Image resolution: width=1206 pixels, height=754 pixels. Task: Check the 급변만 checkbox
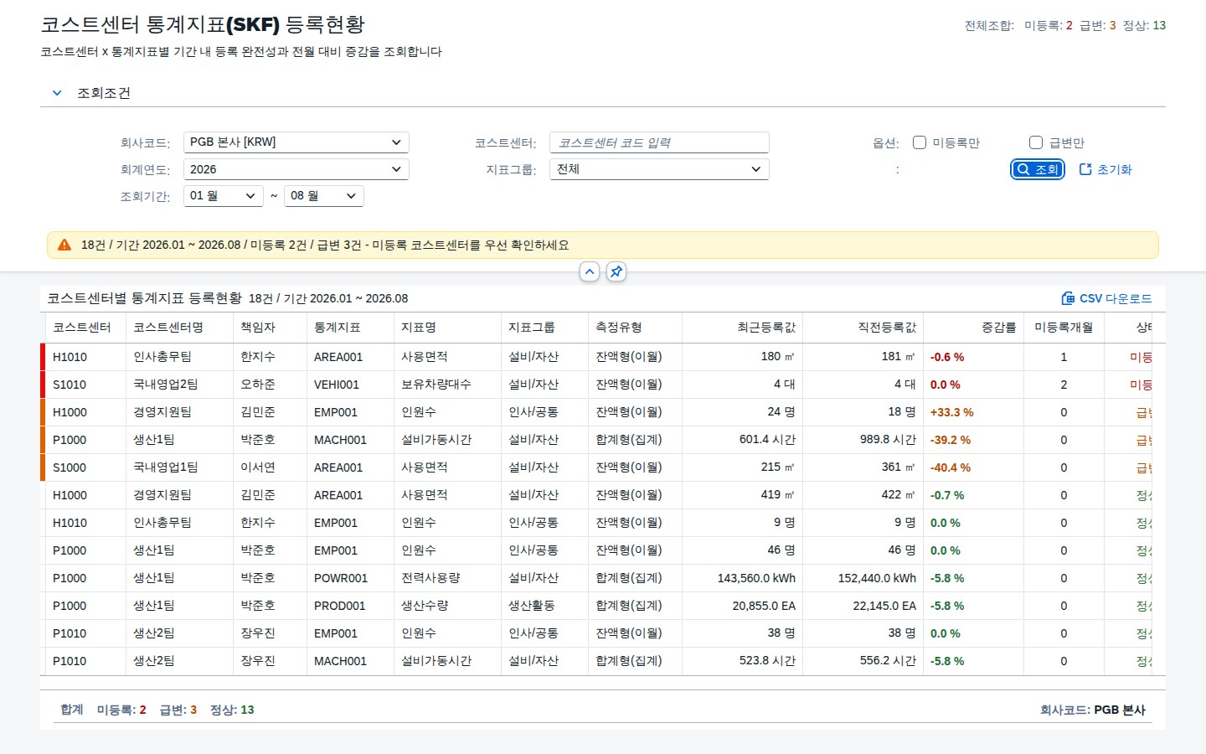pos(1036,142)
